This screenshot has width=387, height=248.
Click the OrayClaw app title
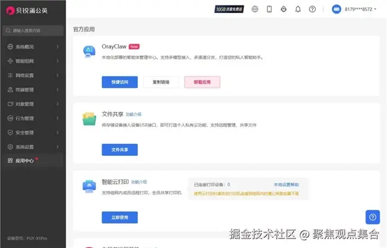114,46
